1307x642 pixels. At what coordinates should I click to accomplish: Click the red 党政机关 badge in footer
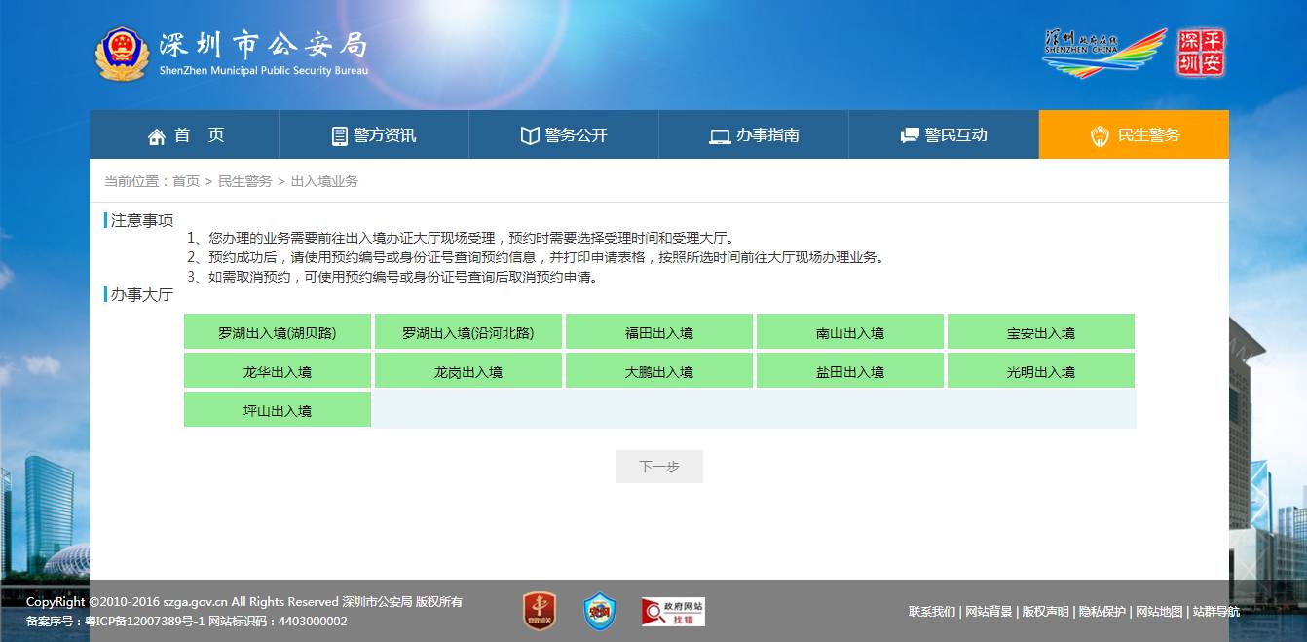tap(539, 611)
